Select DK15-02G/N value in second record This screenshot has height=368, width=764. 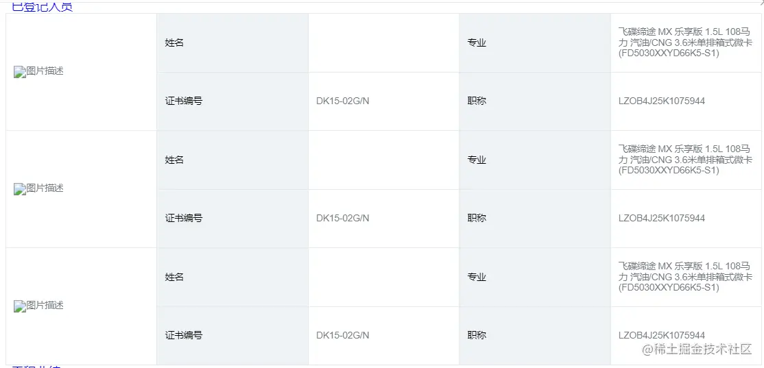[x=342, y=219]
